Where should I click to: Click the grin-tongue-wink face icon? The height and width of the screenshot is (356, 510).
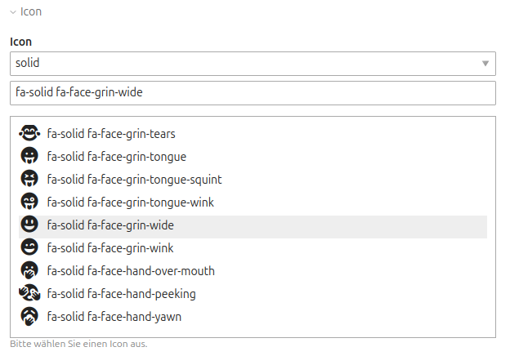(x=29, y=202)
